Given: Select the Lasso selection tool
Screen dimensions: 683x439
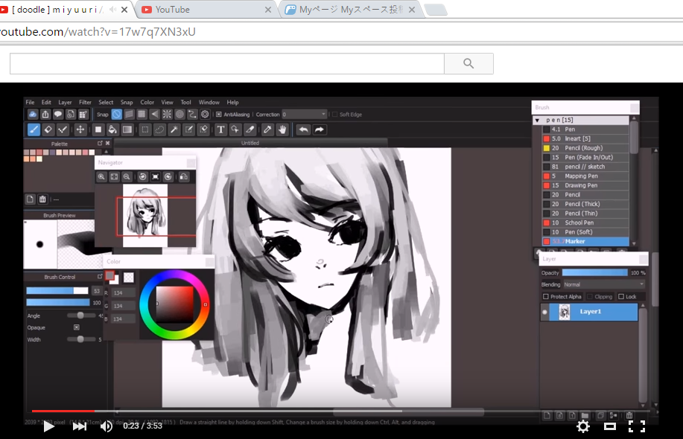Looking at the screenshot, I should tap(160, 129).
